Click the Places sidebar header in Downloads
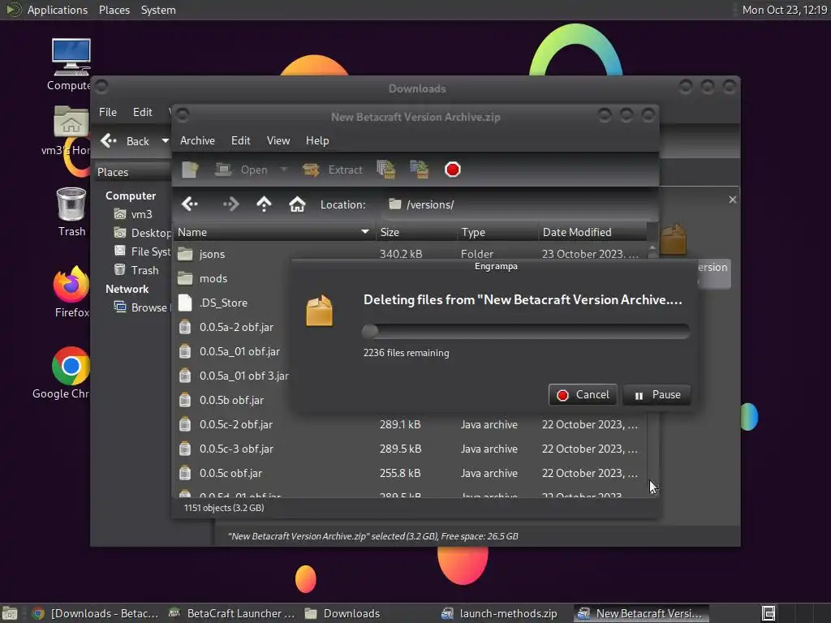This screenshot has height=623, width=831. pos(134,172)
